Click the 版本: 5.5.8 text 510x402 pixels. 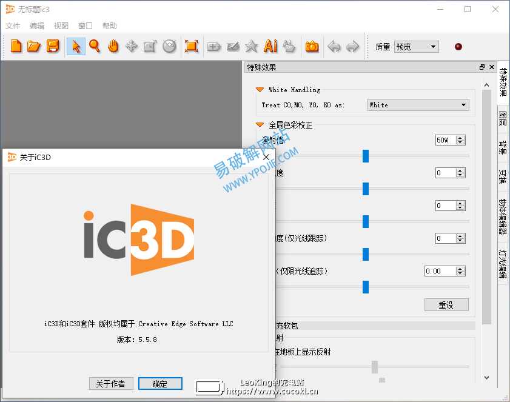[137, 340]
